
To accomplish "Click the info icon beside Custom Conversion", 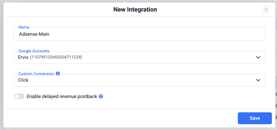I will [x=58, y=74].
